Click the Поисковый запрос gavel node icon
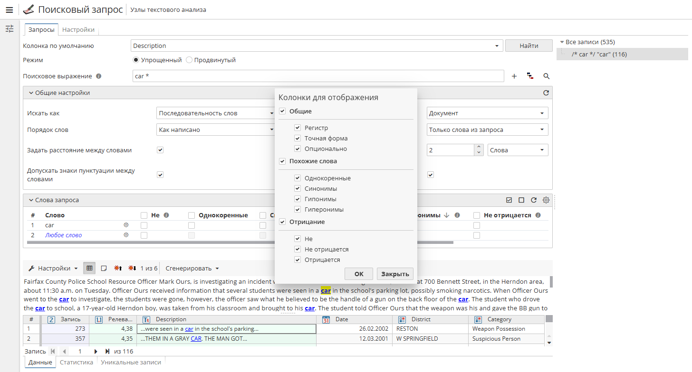This screenshot has width=692, height=372. pos(28,9)
